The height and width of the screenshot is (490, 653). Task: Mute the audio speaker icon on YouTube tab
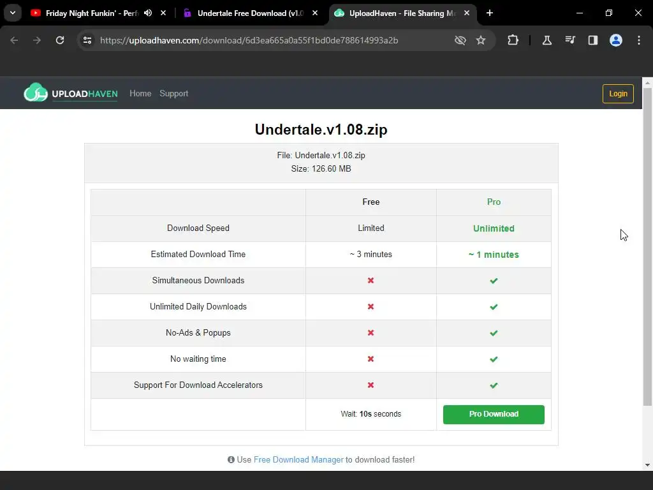(x=148, y=13)
